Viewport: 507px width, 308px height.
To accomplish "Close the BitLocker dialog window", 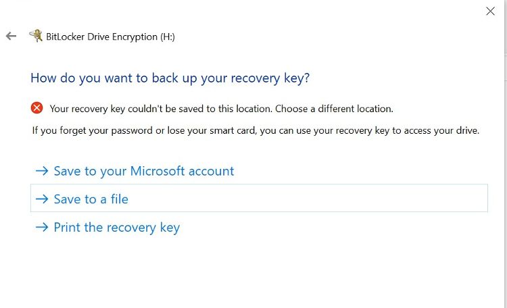I will tap(490, 11).
